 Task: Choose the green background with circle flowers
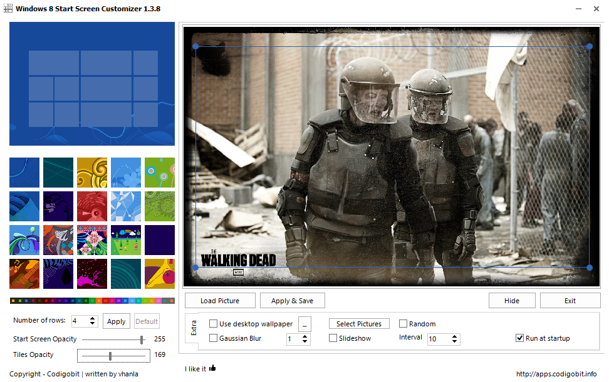coord(160,173)
